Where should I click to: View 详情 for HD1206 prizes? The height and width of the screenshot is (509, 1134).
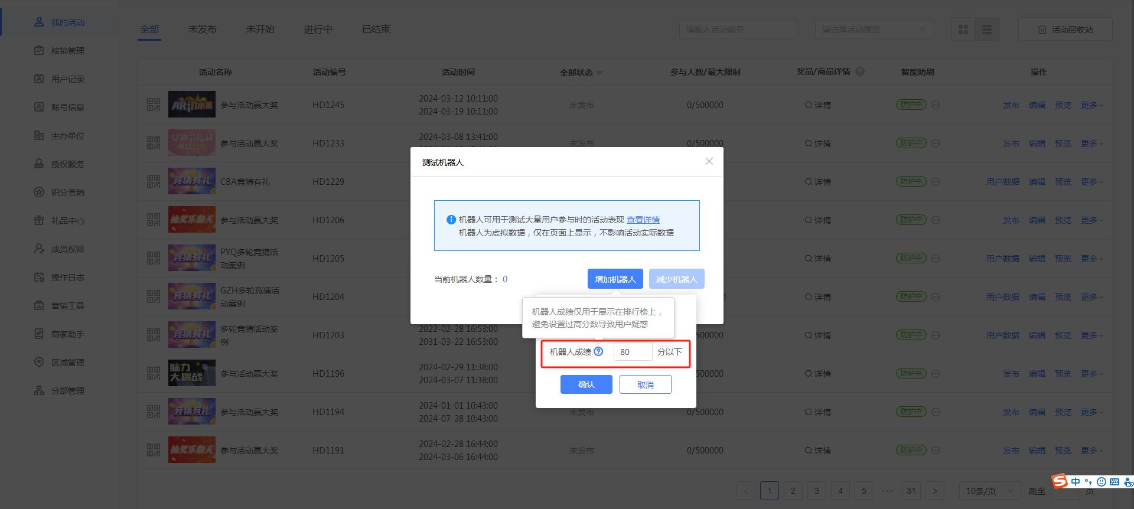[817, 220]
